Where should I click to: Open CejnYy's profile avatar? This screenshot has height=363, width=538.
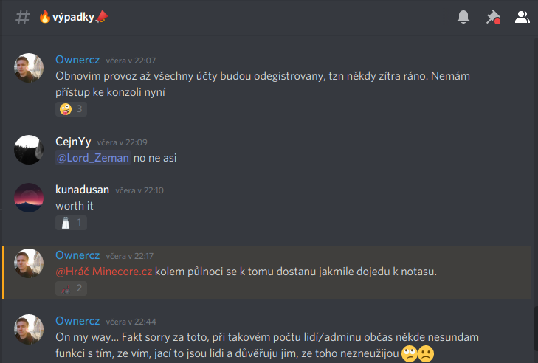pyautogui.click(x=29, y=150)
